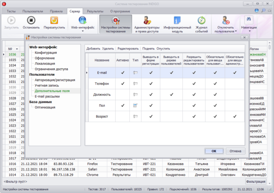Click the main table vertical scrollbar
The image size is (274, 193).
click(x=269, y=112)
